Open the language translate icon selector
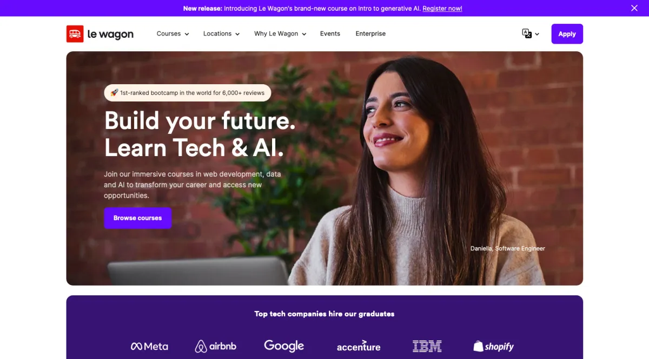The height and width of the screenshot is (359, 649). coord(530,33)
